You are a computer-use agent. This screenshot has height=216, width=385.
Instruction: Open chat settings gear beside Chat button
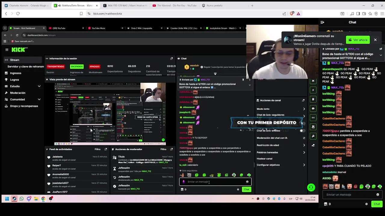(x=366, y=204)
